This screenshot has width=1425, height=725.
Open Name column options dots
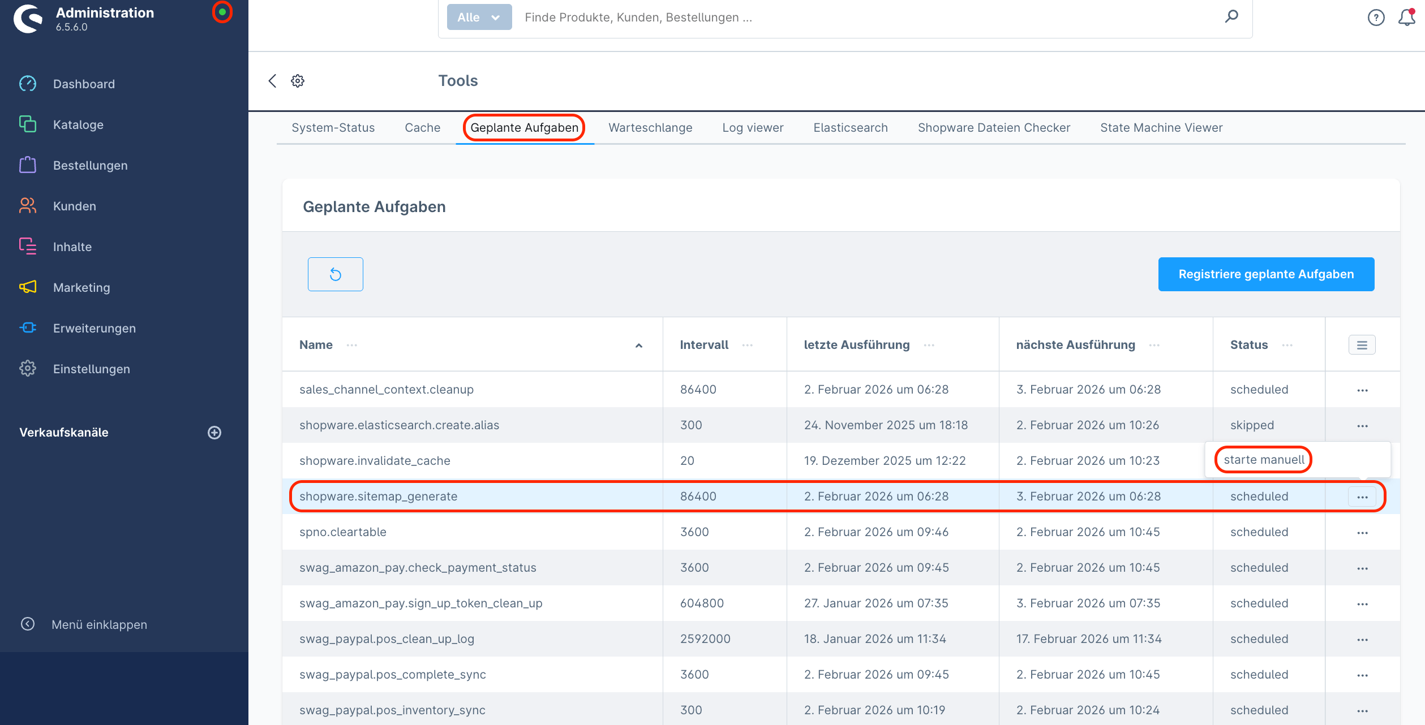click(352, 345)
